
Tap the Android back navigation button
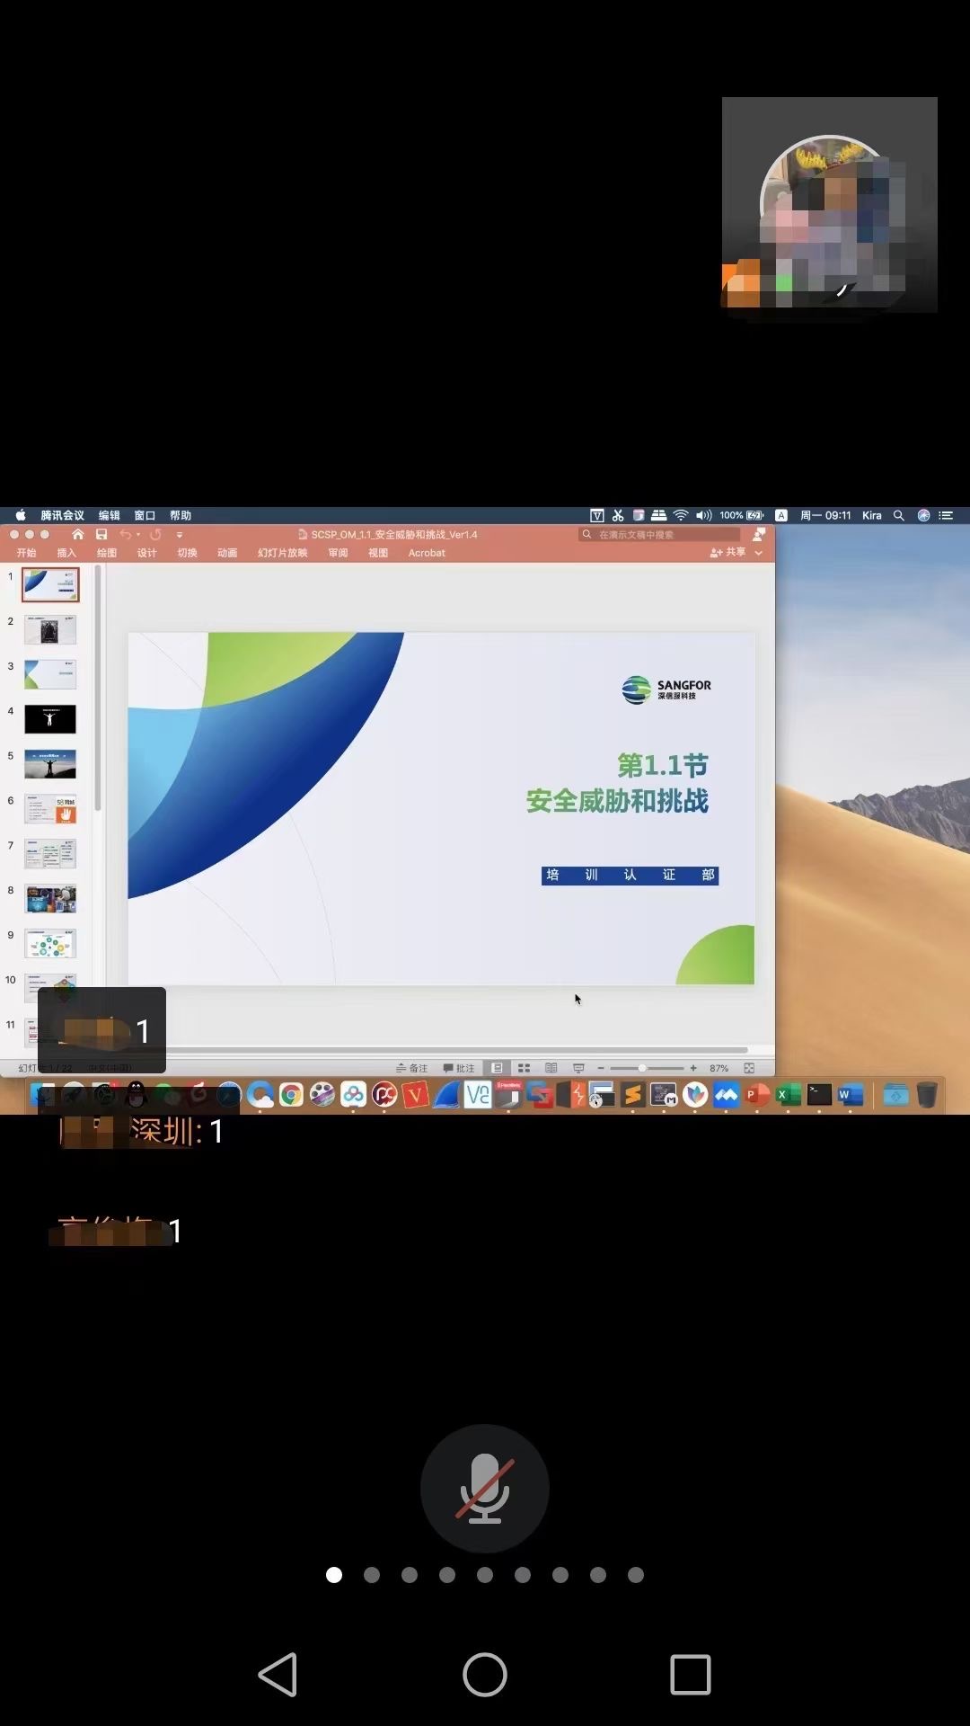coord(278,1674)
